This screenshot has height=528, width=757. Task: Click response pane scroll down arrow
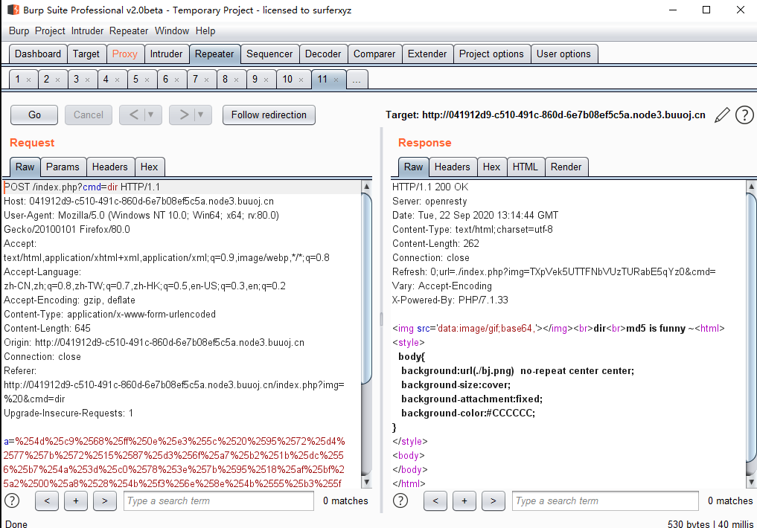click(x=751, y=482)
